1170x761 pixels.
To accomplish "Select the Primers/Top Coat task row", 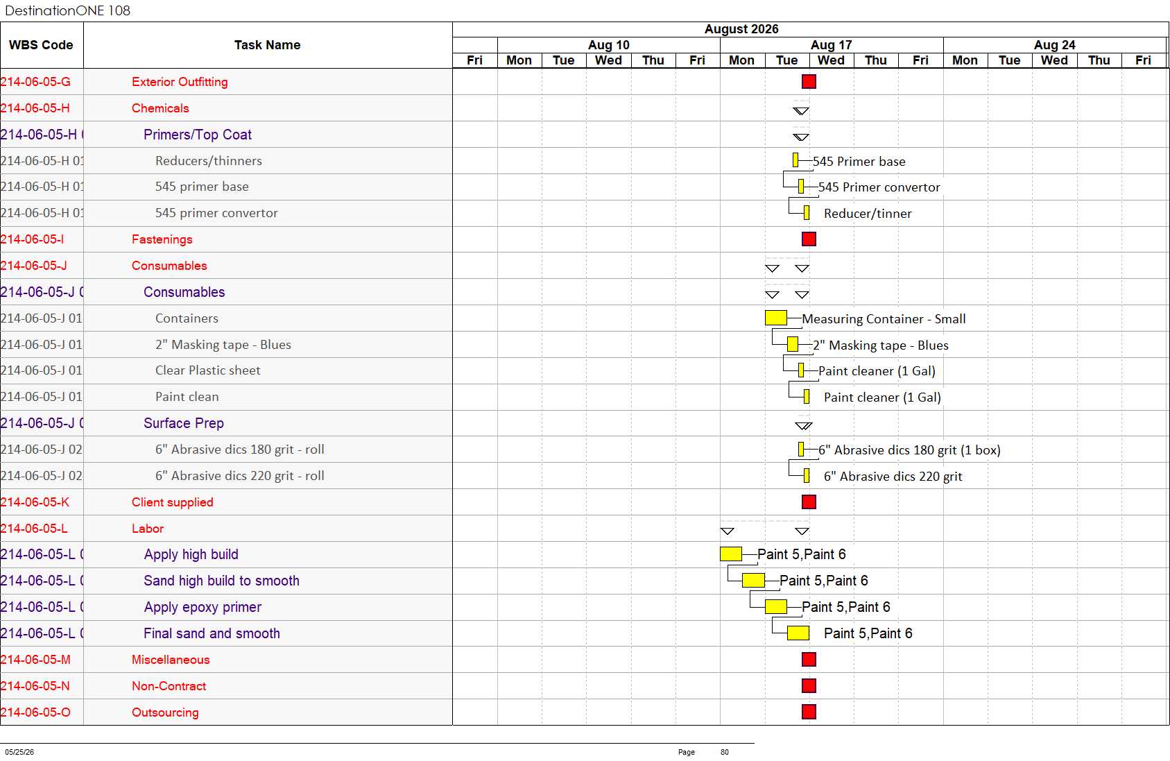I will [x=226, y=135].
